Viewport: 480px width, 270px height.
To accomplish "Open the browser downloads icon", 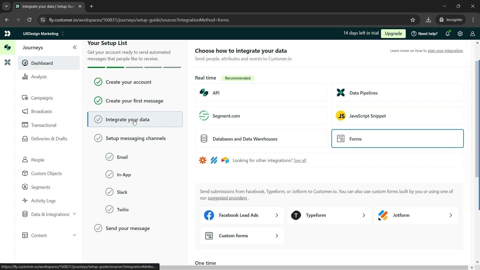I will pos(428,20).
